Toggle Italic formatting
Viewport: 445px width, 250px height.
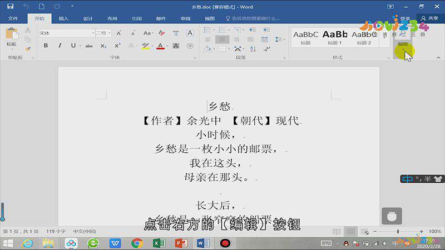60,46
